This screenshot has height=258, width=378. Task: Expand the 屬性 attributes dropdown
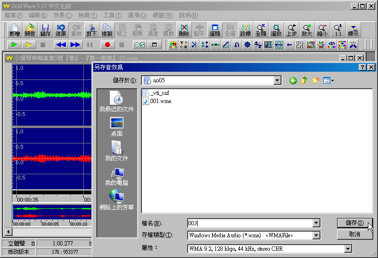click(348, 249)
